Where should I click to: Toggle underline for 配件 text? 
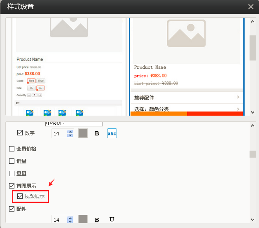click(x=112, y=220)
